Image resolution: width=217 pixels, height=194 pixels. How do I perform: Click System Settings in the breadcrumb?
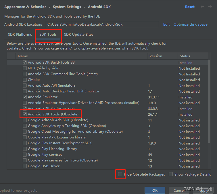click(67, 7)
